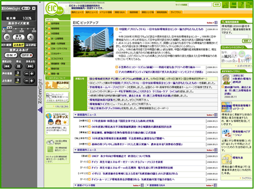Screen dimensions: 254x189
Task: Click the header site search 検索 button
Action: [x=217, y=5]
